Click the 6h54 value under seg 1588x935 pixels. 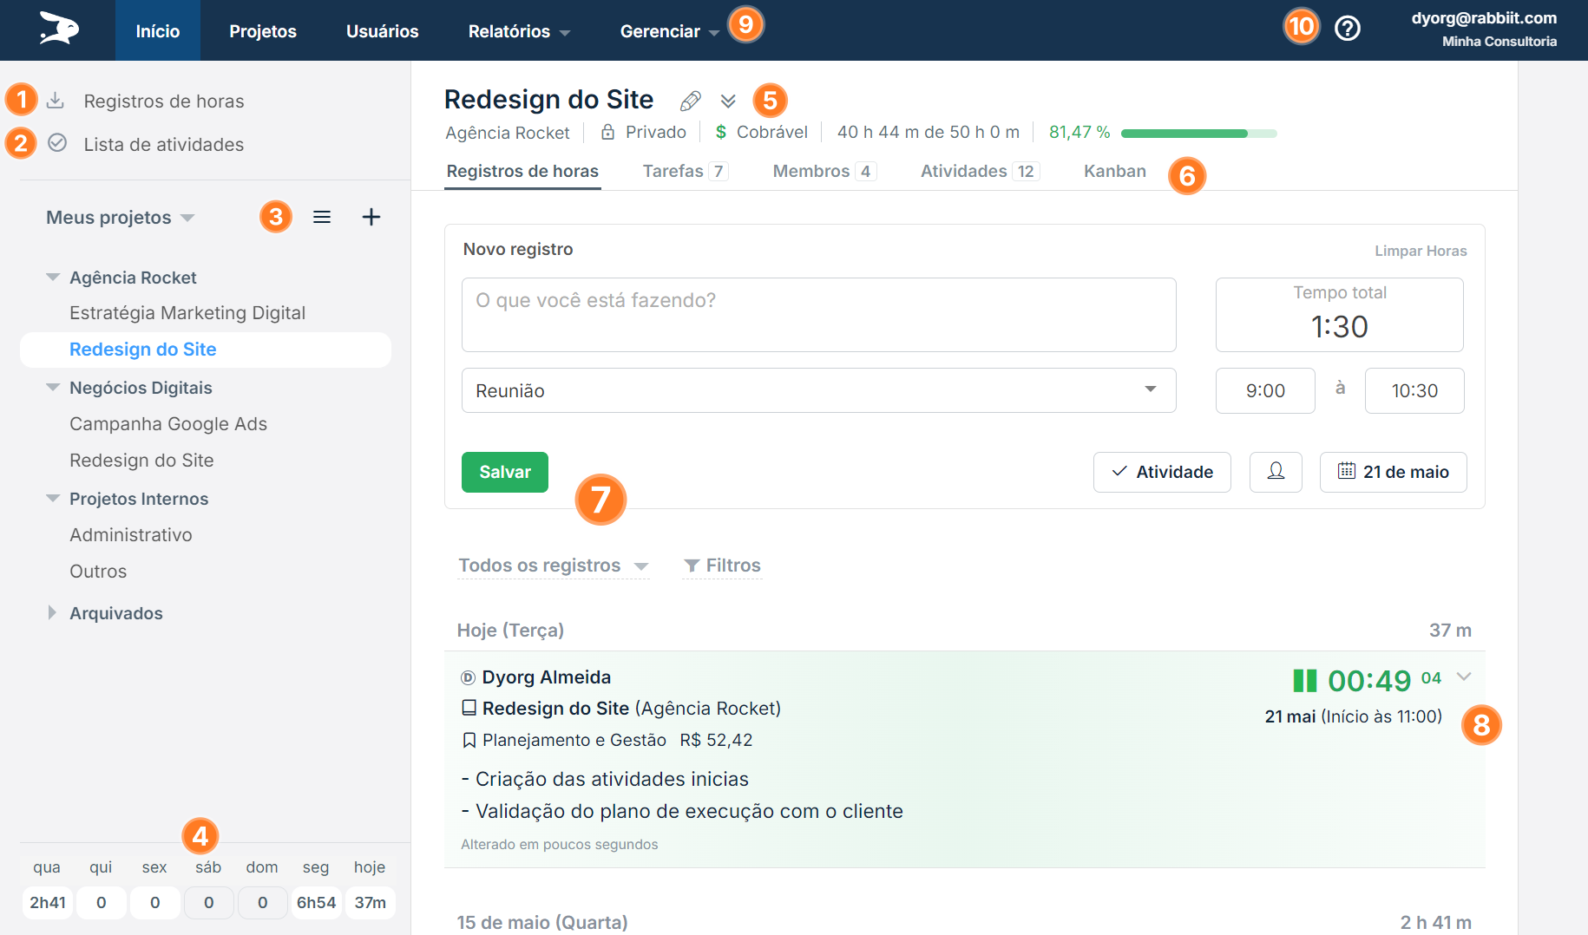point(317,903)
